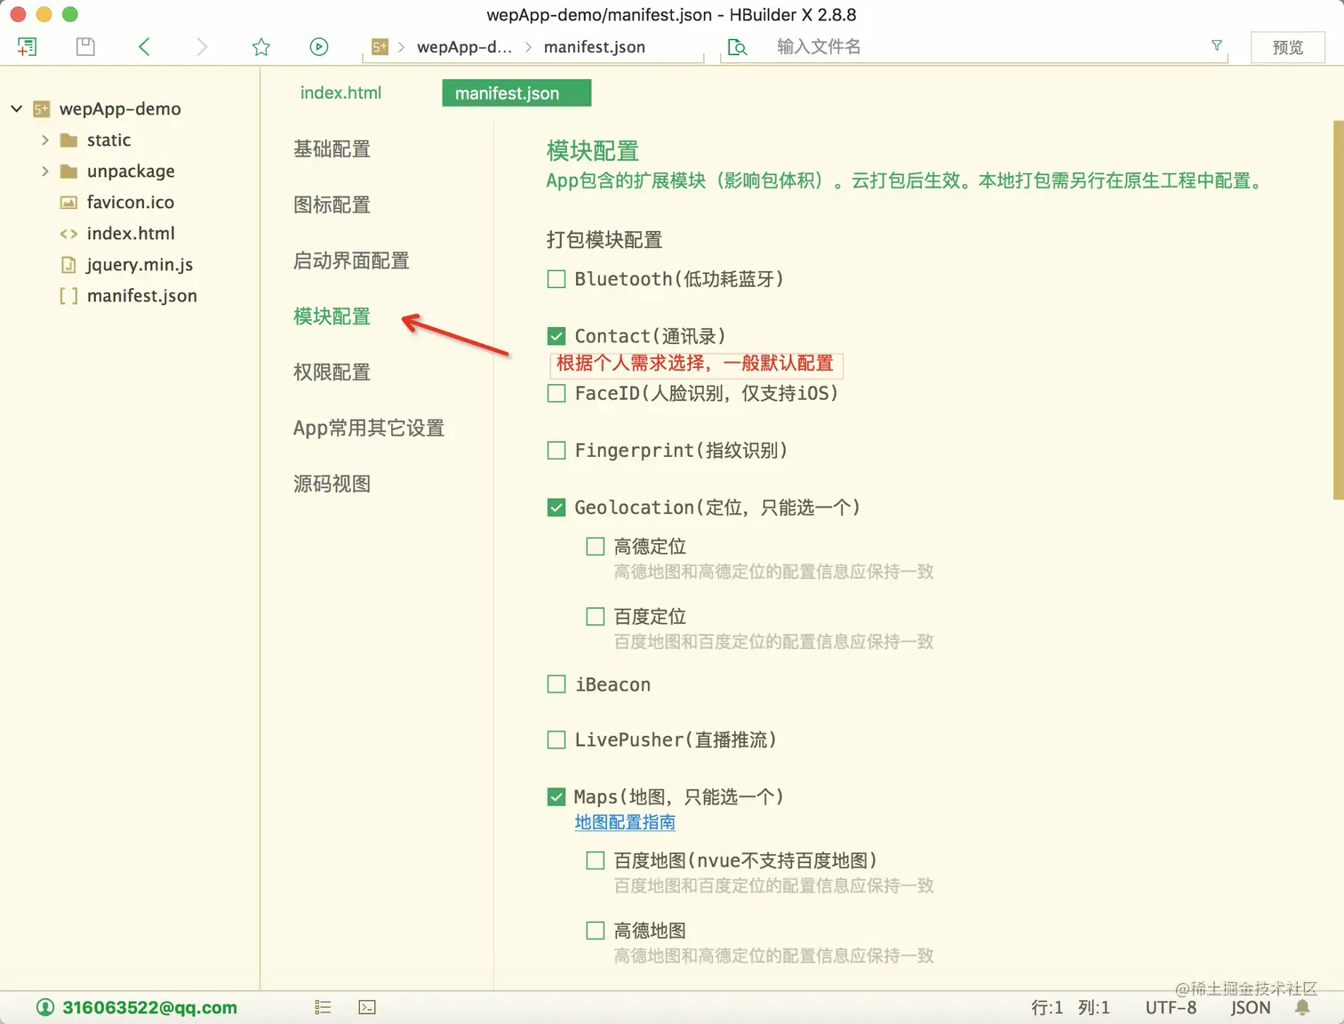Click the jquery.min.js file icon

(68, 265)
